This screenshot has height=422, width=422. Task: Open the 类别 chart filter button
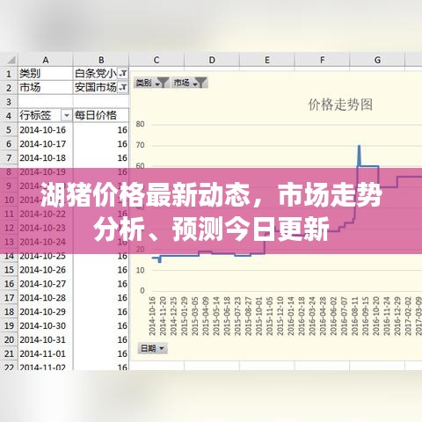click(x=151, y=83)
